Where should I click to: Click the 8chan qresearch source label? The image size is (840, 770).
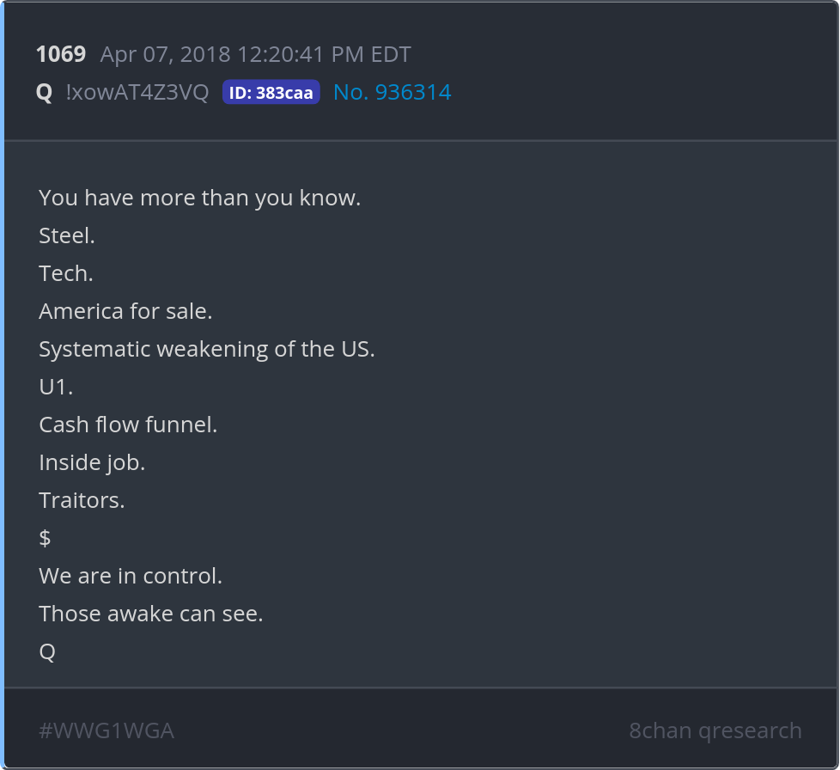coord(715,730)
